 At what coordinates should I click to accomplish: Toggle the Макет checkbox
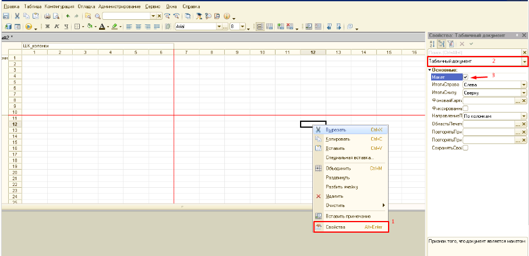coord(465,77)
